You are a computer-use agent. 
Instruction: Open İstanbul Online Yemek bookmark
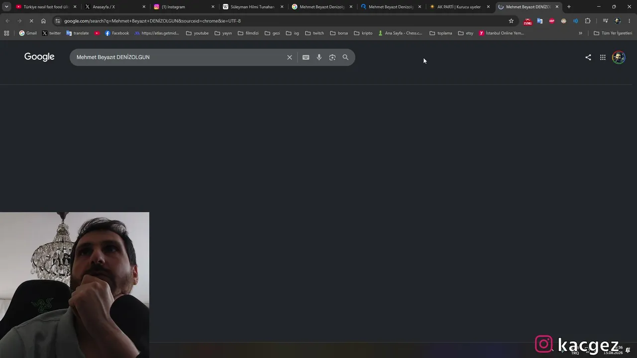502,33
